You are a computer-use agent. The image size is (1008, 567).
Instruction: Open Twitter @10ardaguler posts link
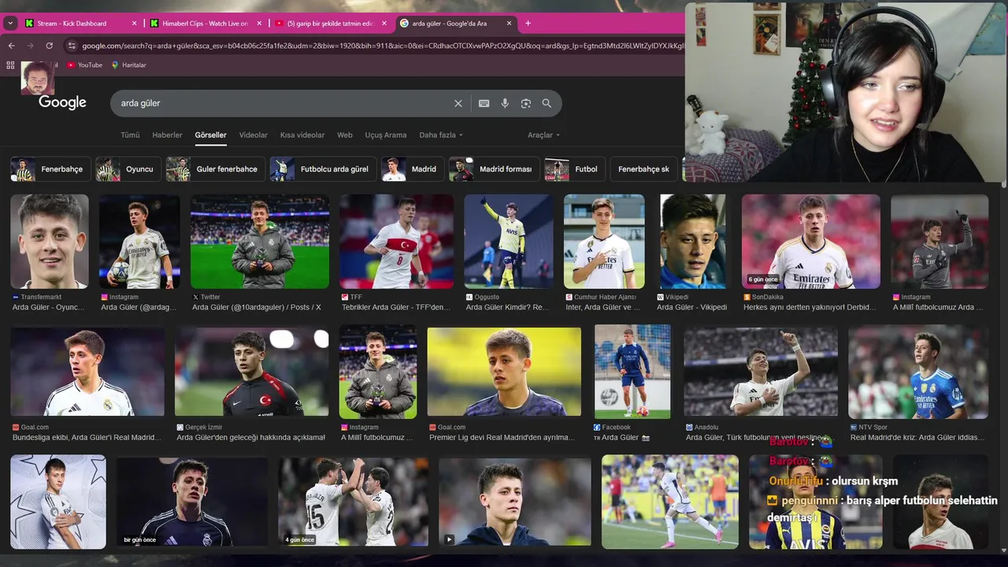tap(257, 307)
